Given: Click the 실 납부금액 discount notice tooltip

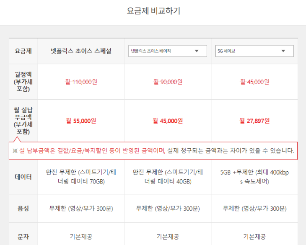Looking at the screenshot, I should [153, 151].
